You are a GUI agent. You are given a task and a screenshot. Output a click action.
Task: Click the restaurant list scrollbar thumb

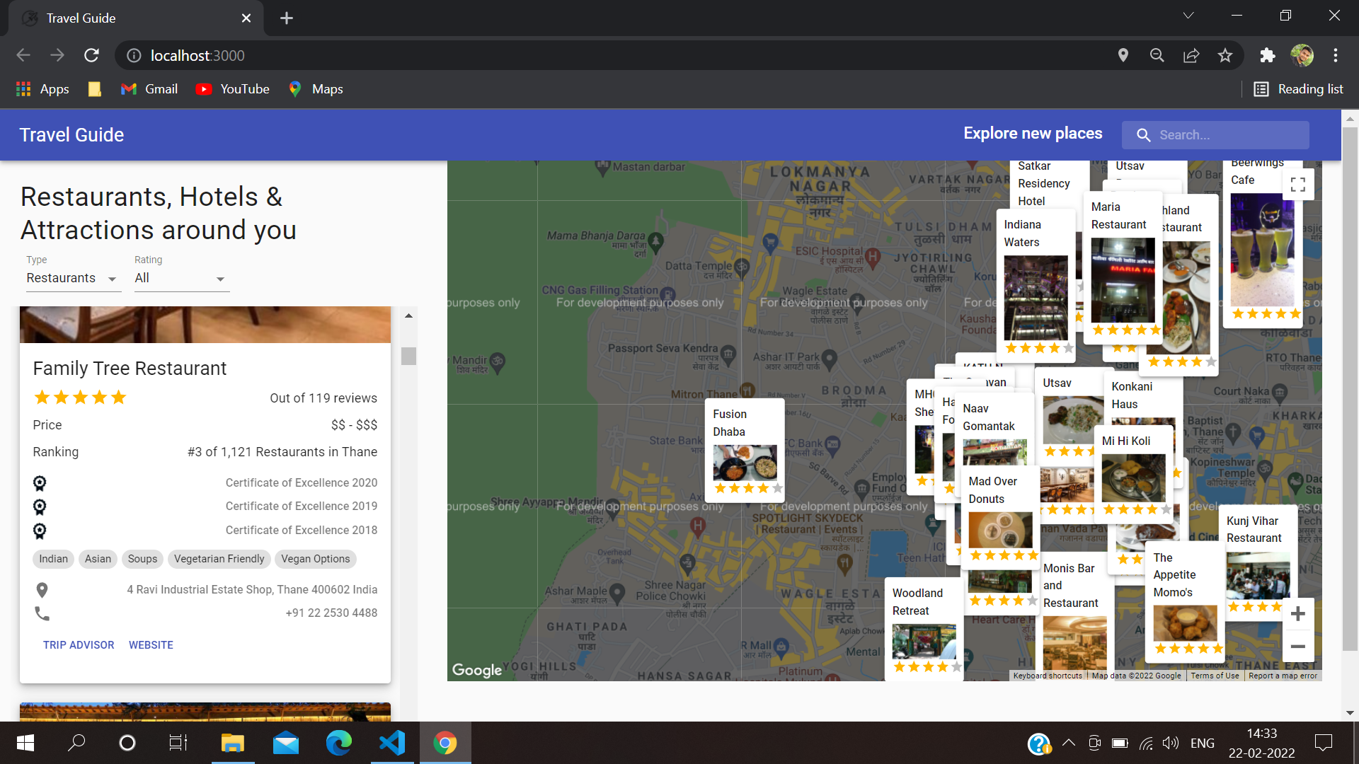pyautogui.click(x=408, y=356)
